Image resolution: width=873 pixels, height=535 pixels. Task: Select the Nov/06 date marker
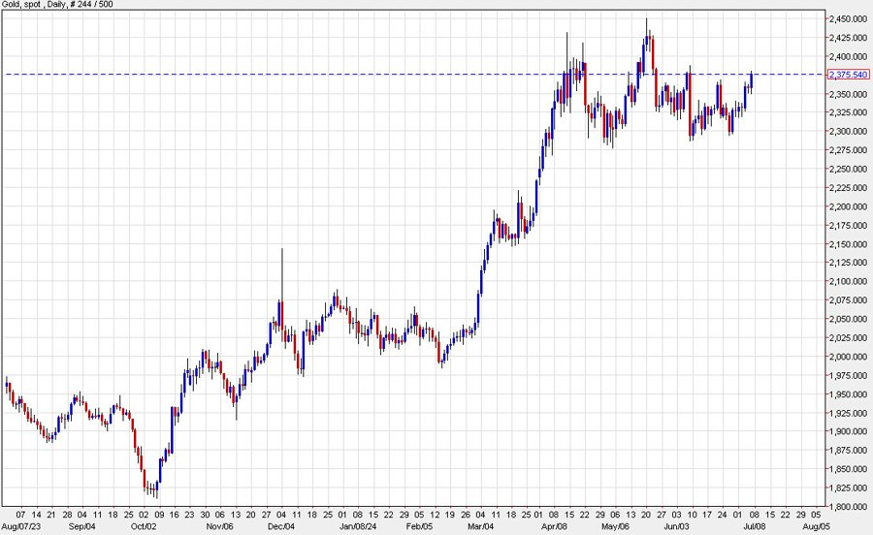[219, 526]
